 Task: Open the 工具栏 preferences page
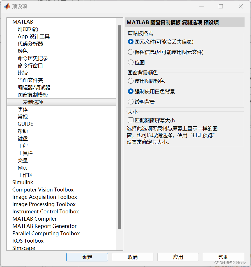(25, 153)
